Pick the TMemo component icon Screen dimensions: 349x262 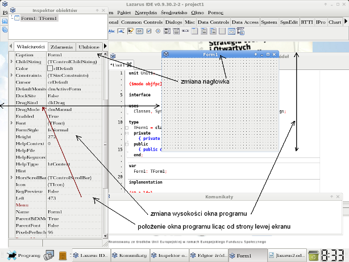click(x=130, y=31)
